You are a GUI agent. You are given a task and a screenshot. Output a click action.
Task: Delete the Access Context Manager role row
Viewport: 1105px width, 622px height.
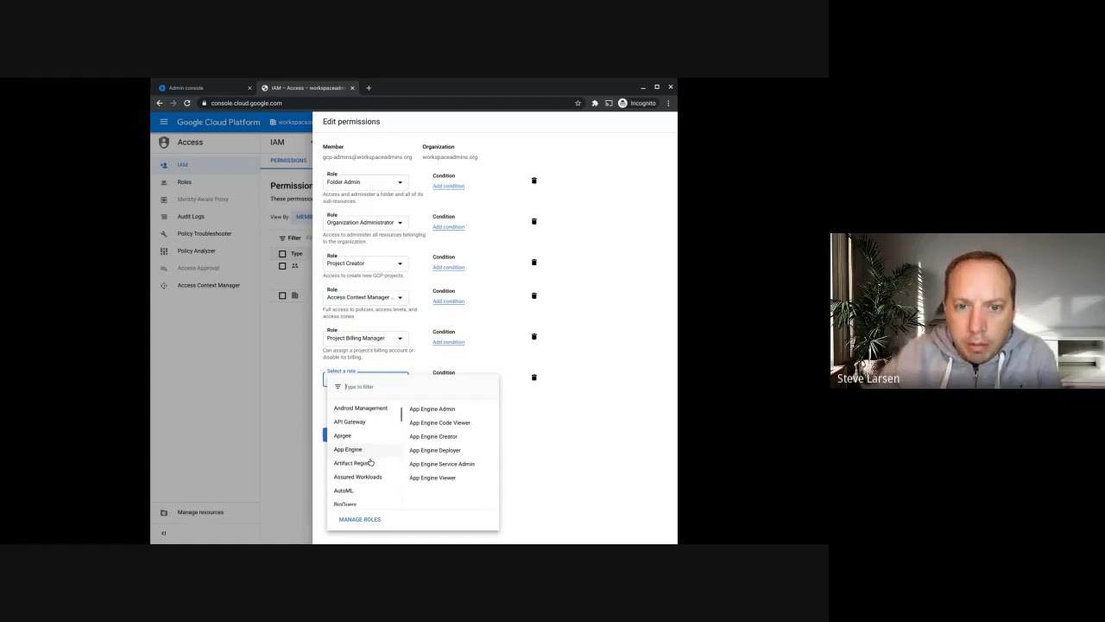point(534,295)
